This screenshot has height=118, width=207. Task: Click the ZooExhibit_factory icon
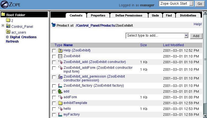click(x=60, y=86)
